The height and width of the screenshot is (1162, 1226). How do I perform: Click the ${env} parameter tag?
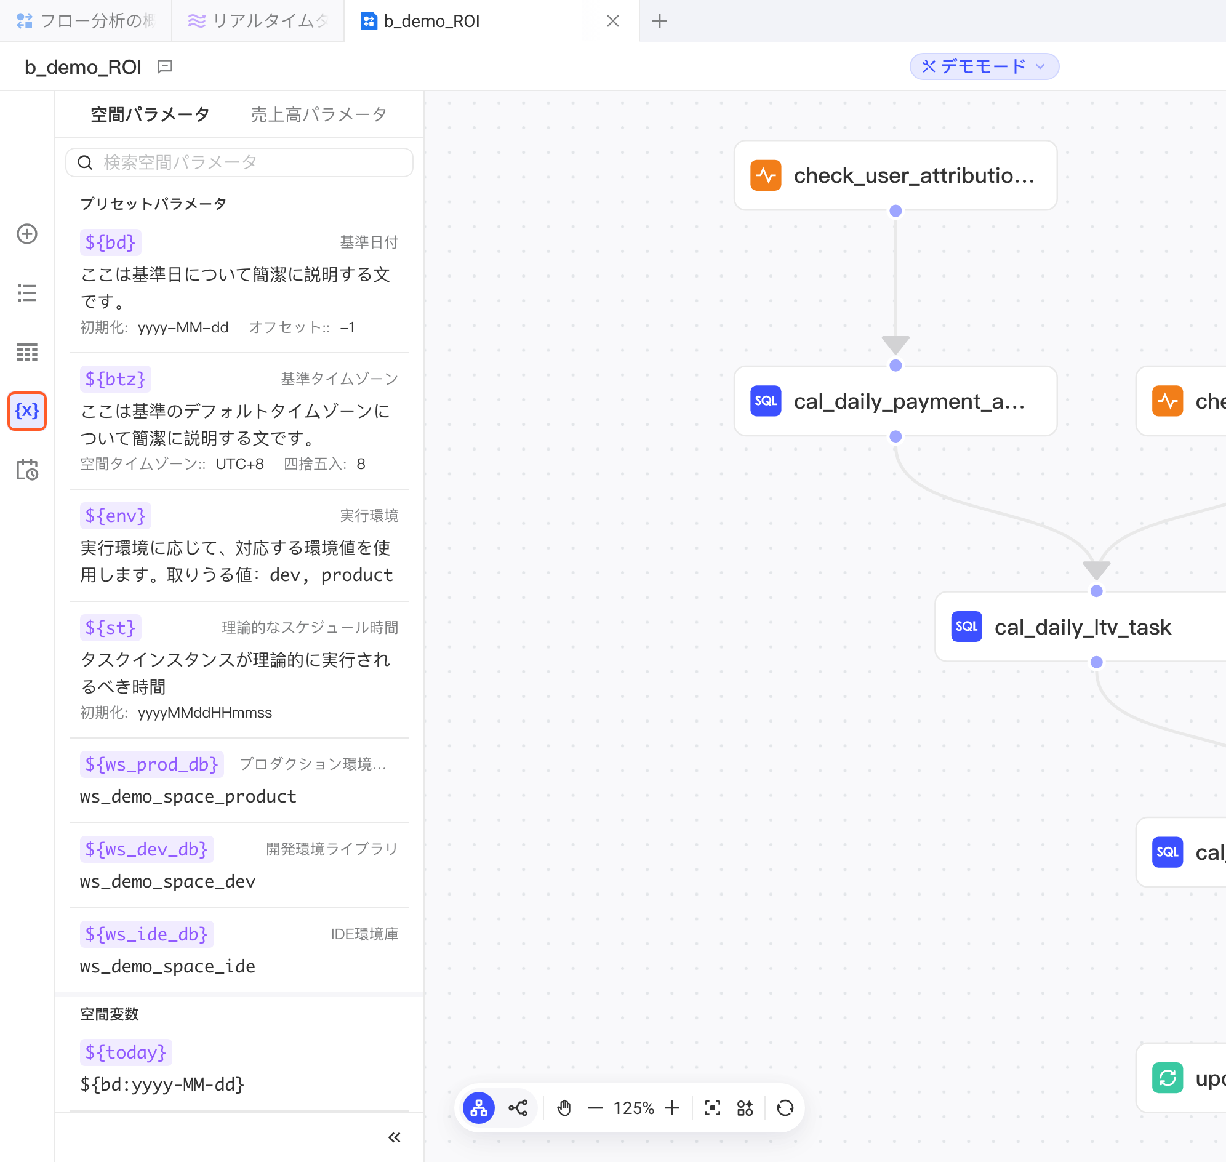point(116,515)
